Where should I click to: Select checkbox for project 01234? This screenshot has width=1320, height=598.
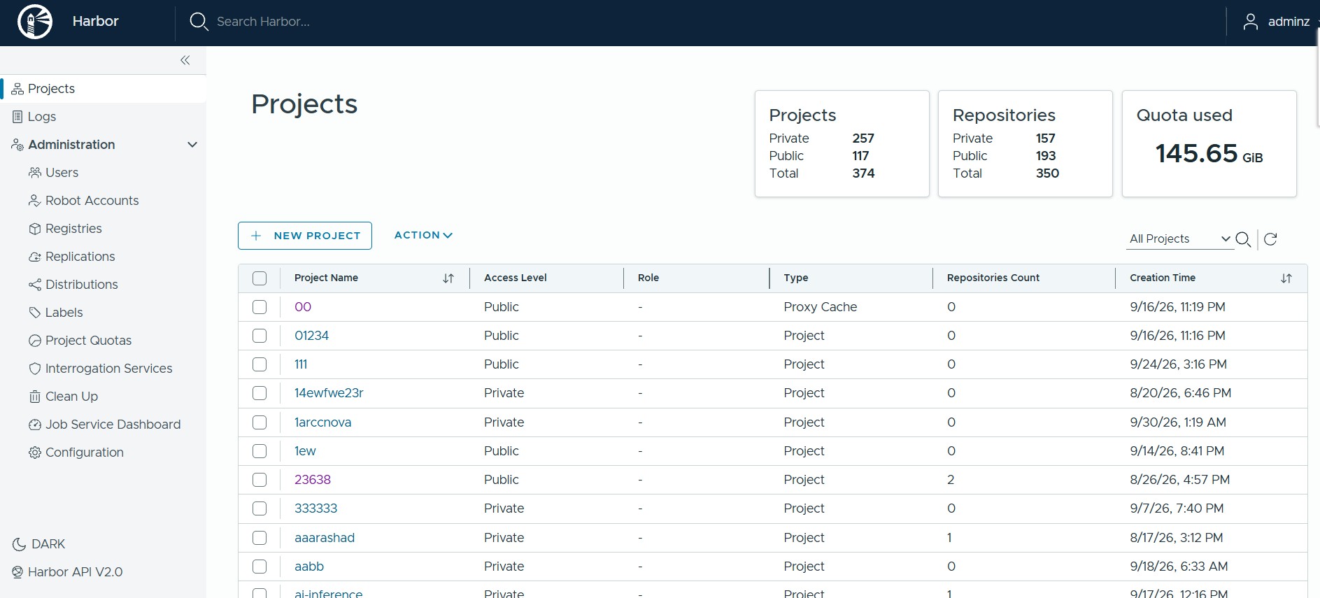260,336
